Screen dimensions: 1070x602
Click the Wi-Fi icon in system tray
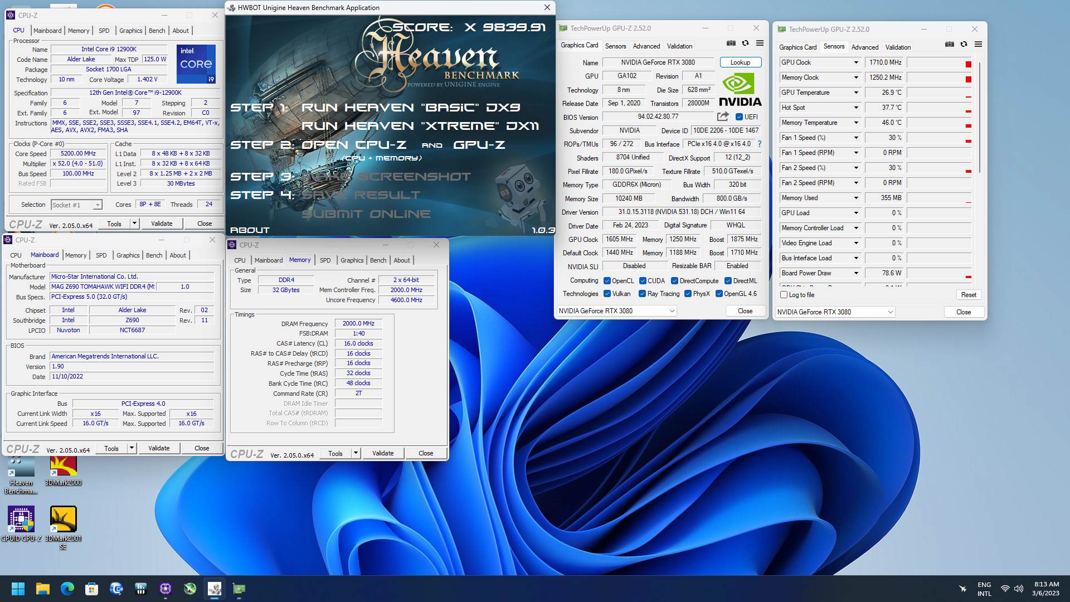tap(1005, 589)
